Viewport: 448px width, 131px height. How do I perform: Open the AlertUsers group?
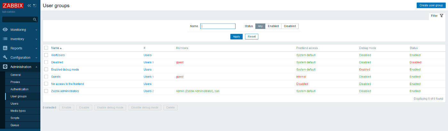(58, 55)
